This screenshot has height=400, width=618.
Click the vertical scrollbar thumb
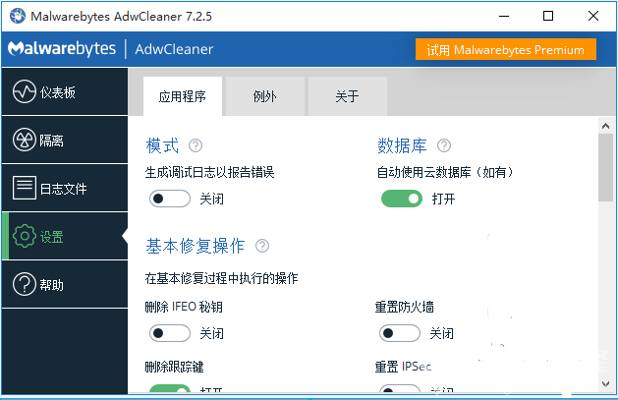(x=606, y=167)
